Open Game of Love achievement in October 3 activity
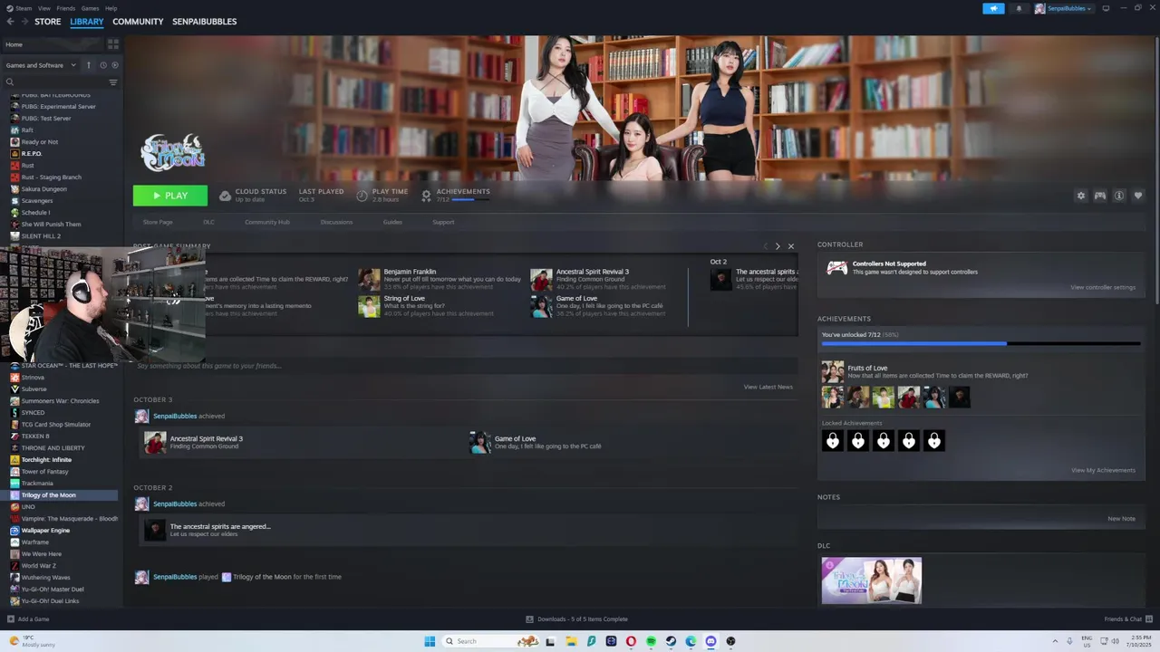Viewport: 1160px width, 652px height. 536,442
